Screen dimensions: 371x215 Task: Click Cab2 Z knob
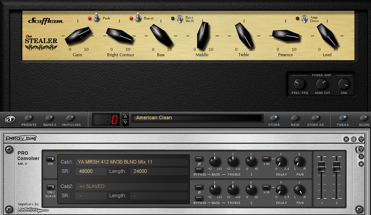tap(251, 190)
